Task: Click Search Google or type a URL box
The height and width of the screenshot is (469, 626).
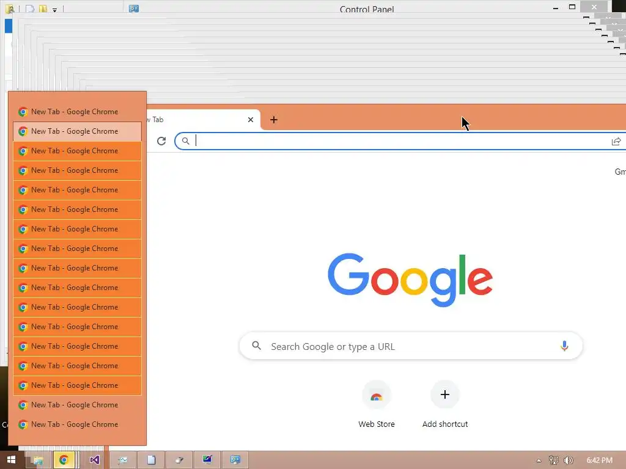Action: tap(411, 346)
